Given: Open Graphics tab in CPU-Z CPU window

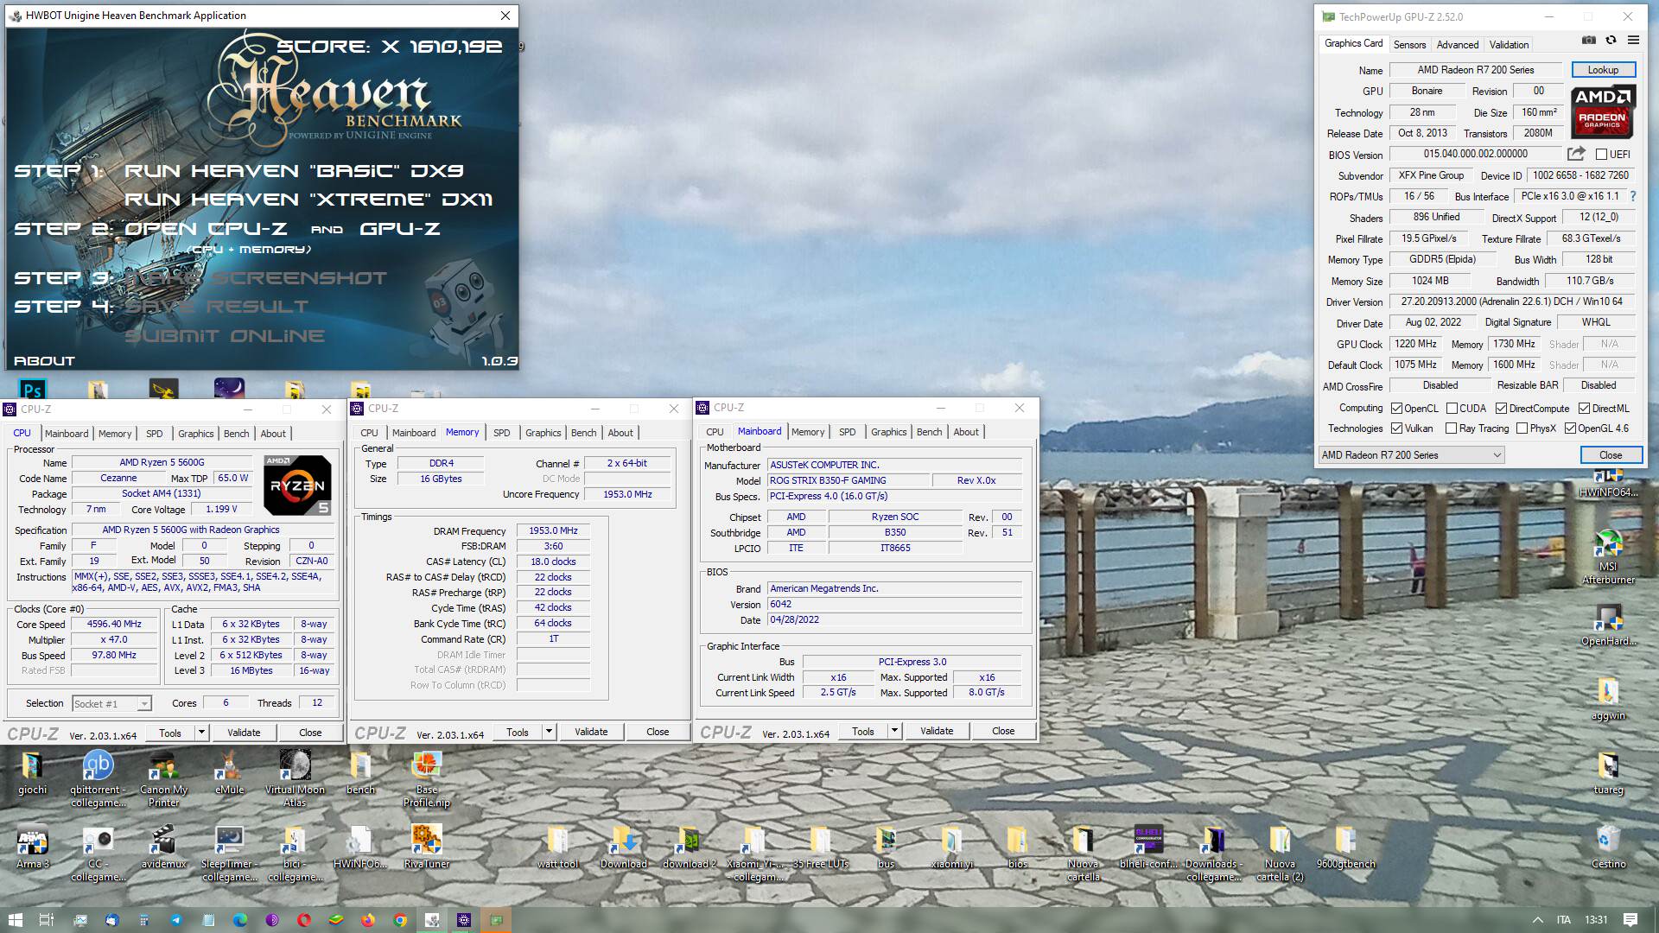Looking at the screenshot, I should (196, 434).
